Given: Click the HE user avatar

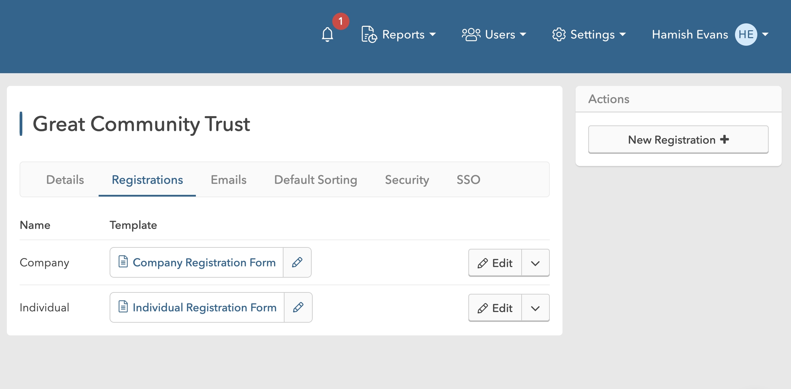Looking at the screenshot, I should (746, 34).
